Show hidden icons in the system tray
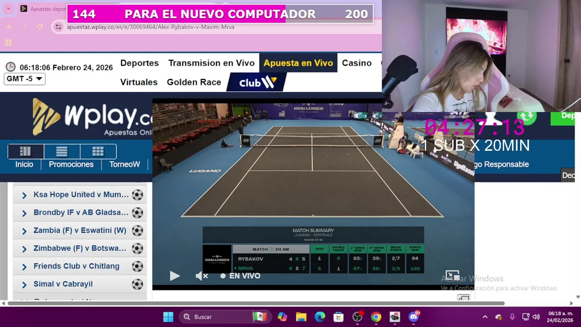 pyautogui.click(x=485, y=317)
